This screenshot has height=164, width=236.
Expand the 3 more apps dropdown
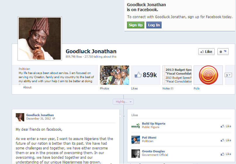point(228,75)
